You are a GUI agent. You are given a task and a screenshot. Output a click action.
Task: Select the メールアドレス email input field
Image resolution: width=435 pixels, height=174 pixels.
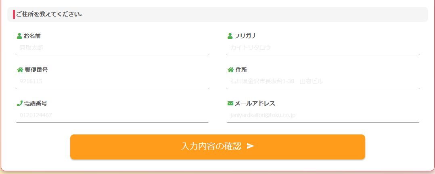tap(323, 115)
